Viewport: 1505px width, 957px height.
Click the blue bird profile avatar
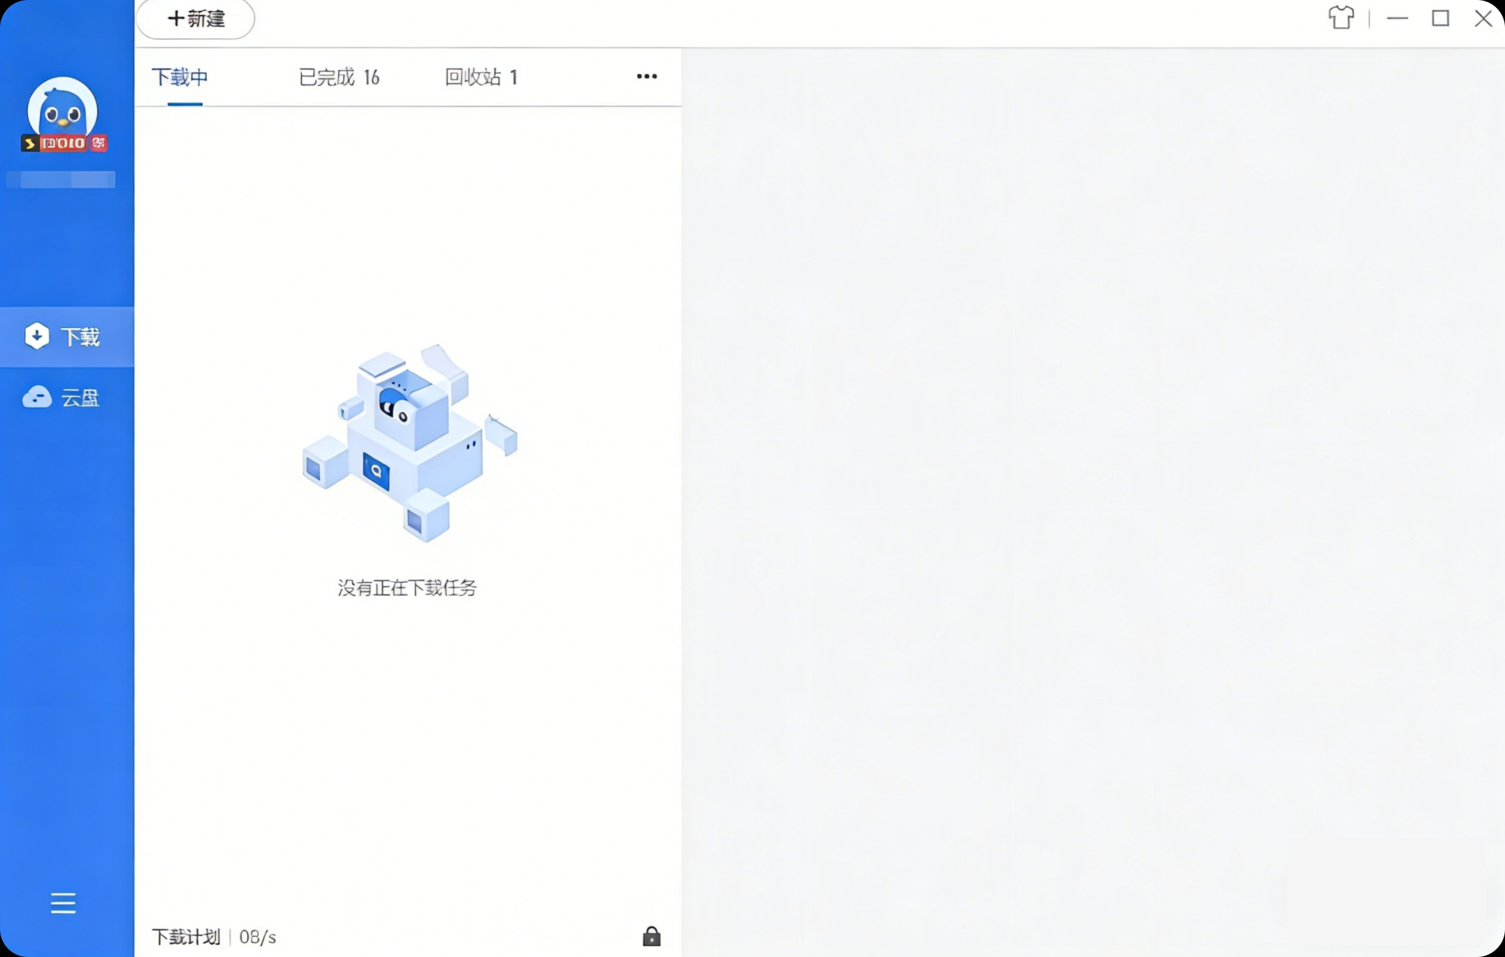click(x=62, y=107)
